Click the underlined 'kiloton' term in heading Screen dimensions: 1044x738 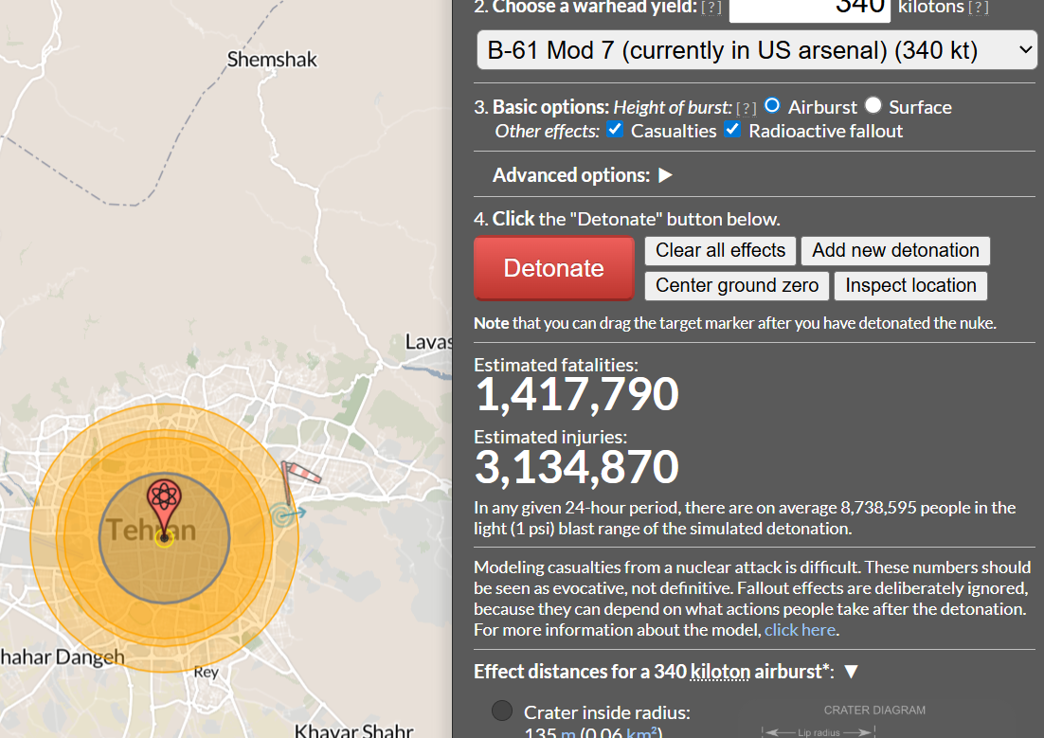[720, 672]
